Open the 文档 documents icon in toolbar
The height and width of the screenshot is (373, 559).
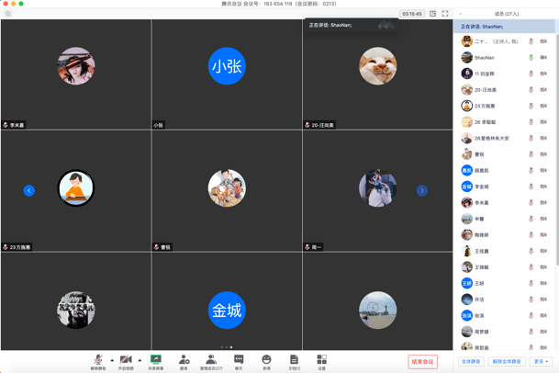[x=294, y=360]
